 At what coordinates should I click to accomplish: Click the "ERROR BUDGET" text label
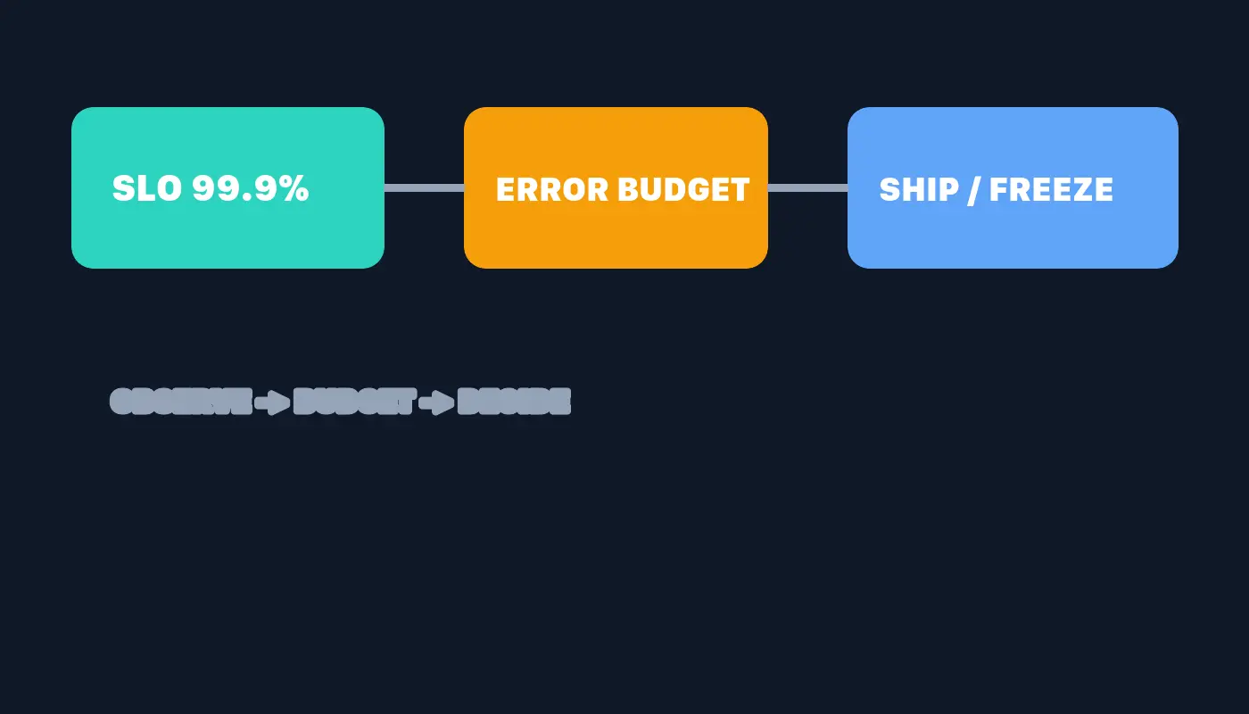(x=623, y=189)
